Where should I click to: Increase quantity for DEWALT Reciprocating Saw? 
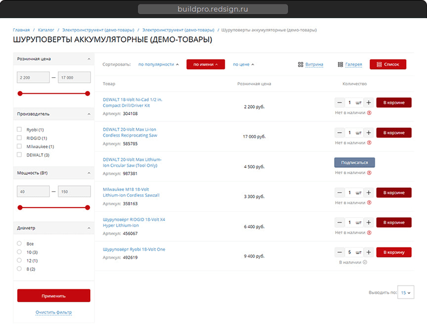point(368,133)
